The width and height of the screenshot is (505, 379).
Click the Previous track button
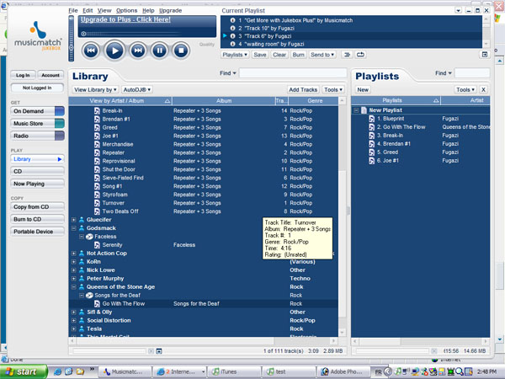91,51
